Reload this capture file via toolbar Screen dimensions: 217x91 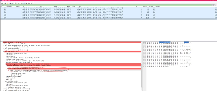[x=12, y=4]
